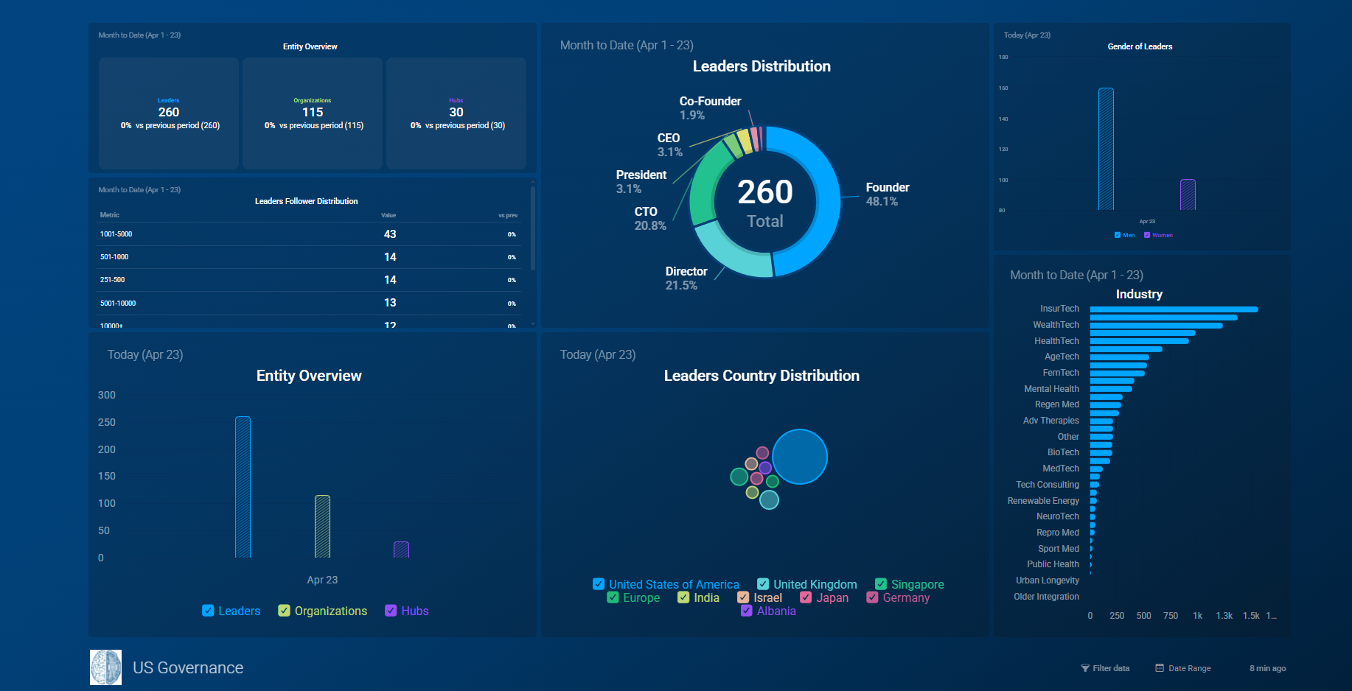Toggle the Organizations legend checkbox
This screenshot has height=691, width=1352.
[x=284, y=611]
